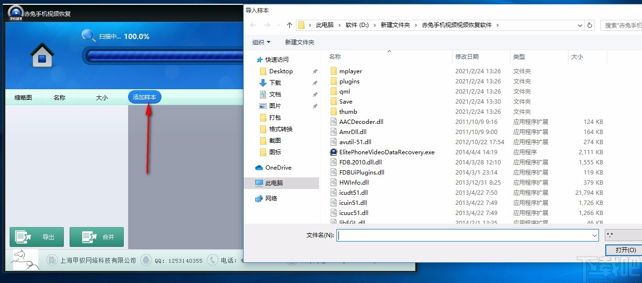Screen dimensions: 642x283
Task: Click the app logo in the title bar
Action: (x=15, y=13)
